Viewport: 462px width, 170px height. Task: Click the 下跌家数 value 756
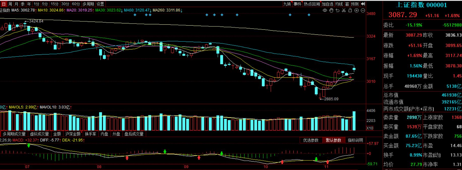458,136
